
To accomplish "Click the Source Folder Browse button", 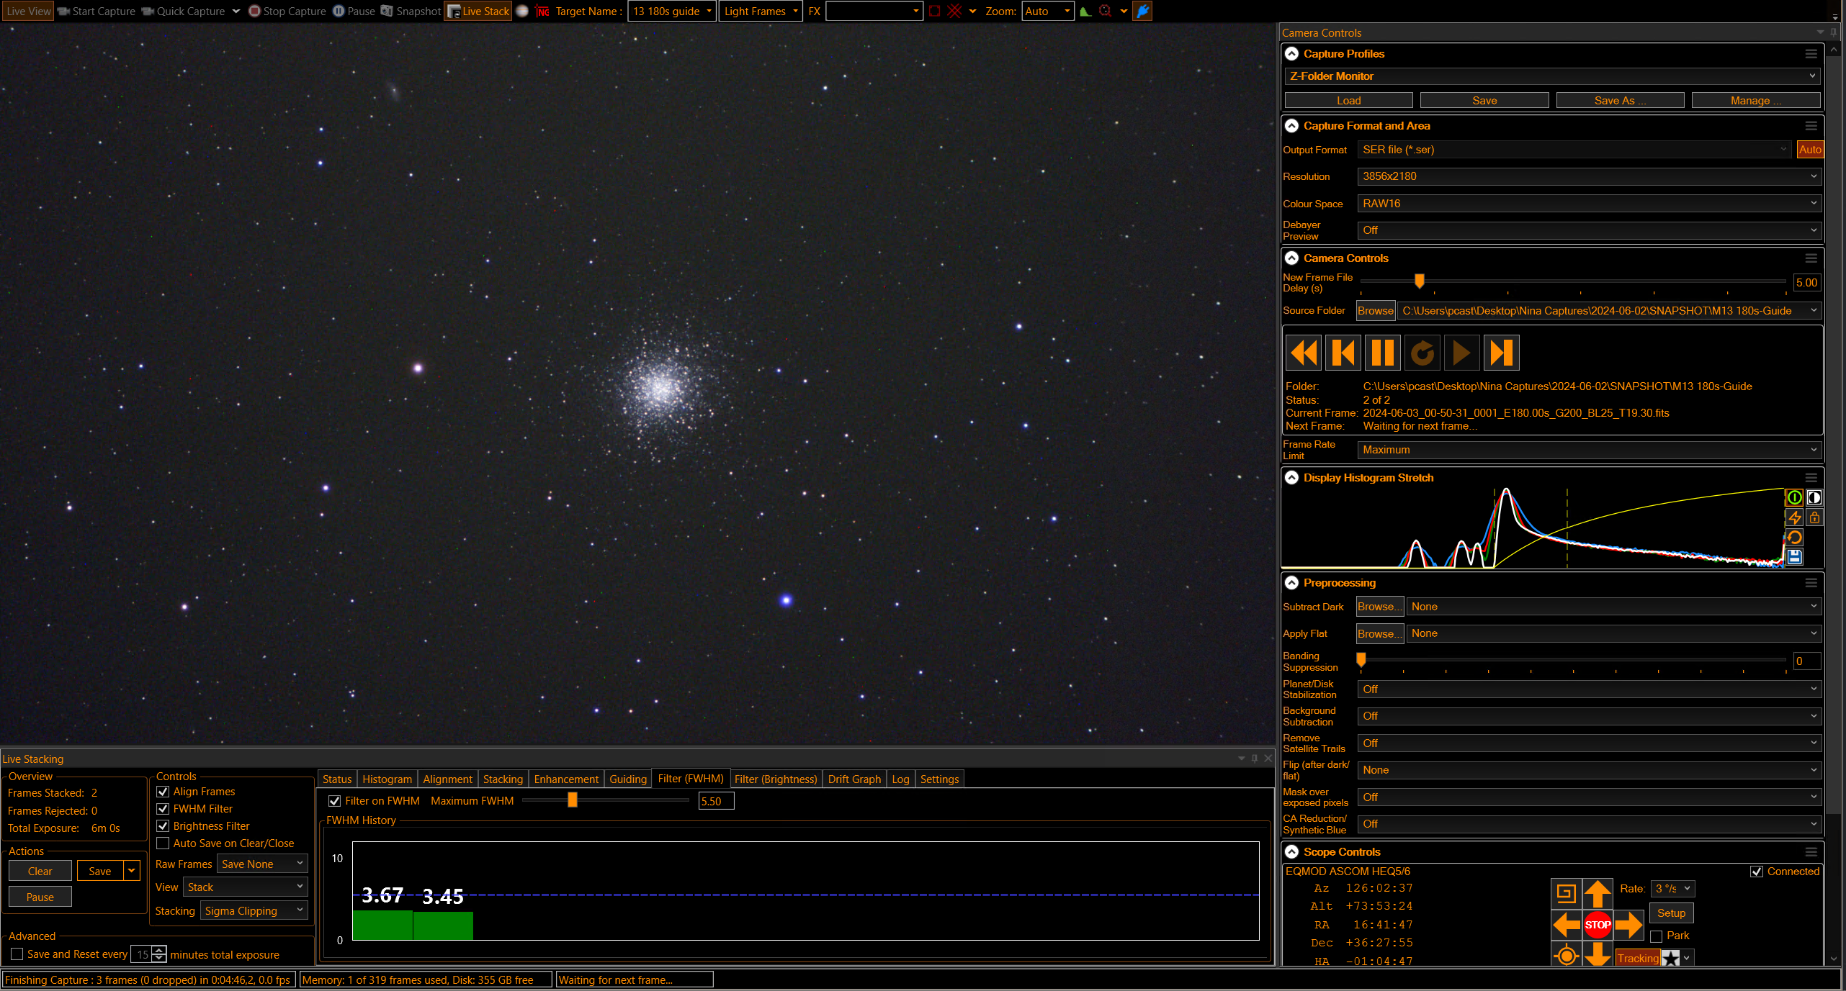I will click(x=1376, y=311).
